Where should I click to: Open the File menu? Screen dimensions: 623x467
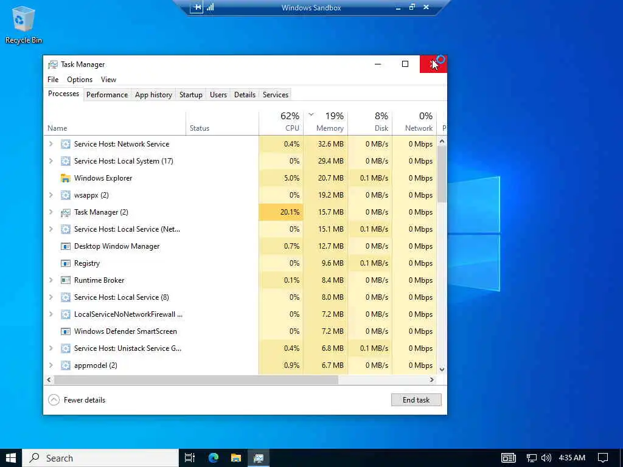point(53,80)
